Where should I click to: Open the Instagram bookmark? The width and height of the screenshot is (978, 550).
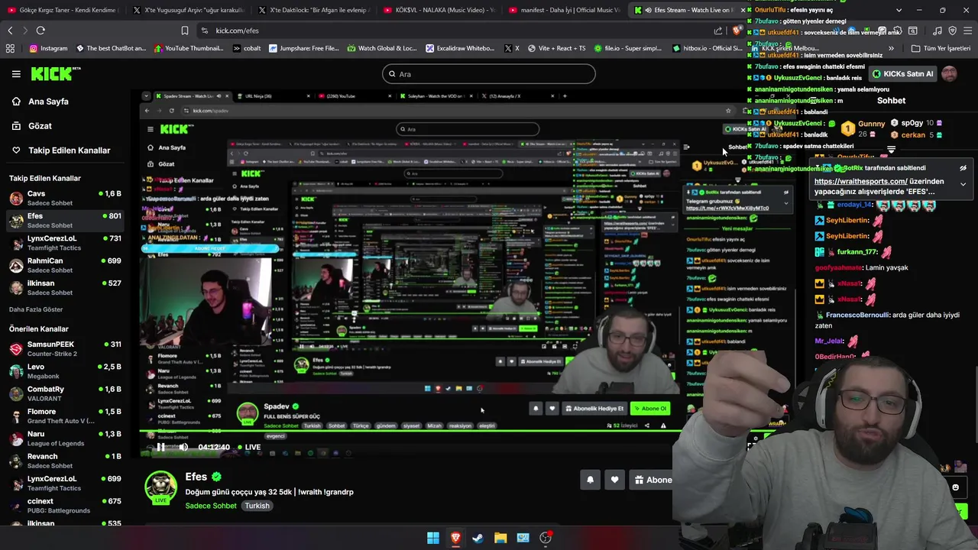pyautogui.click(x=48, y=48)
